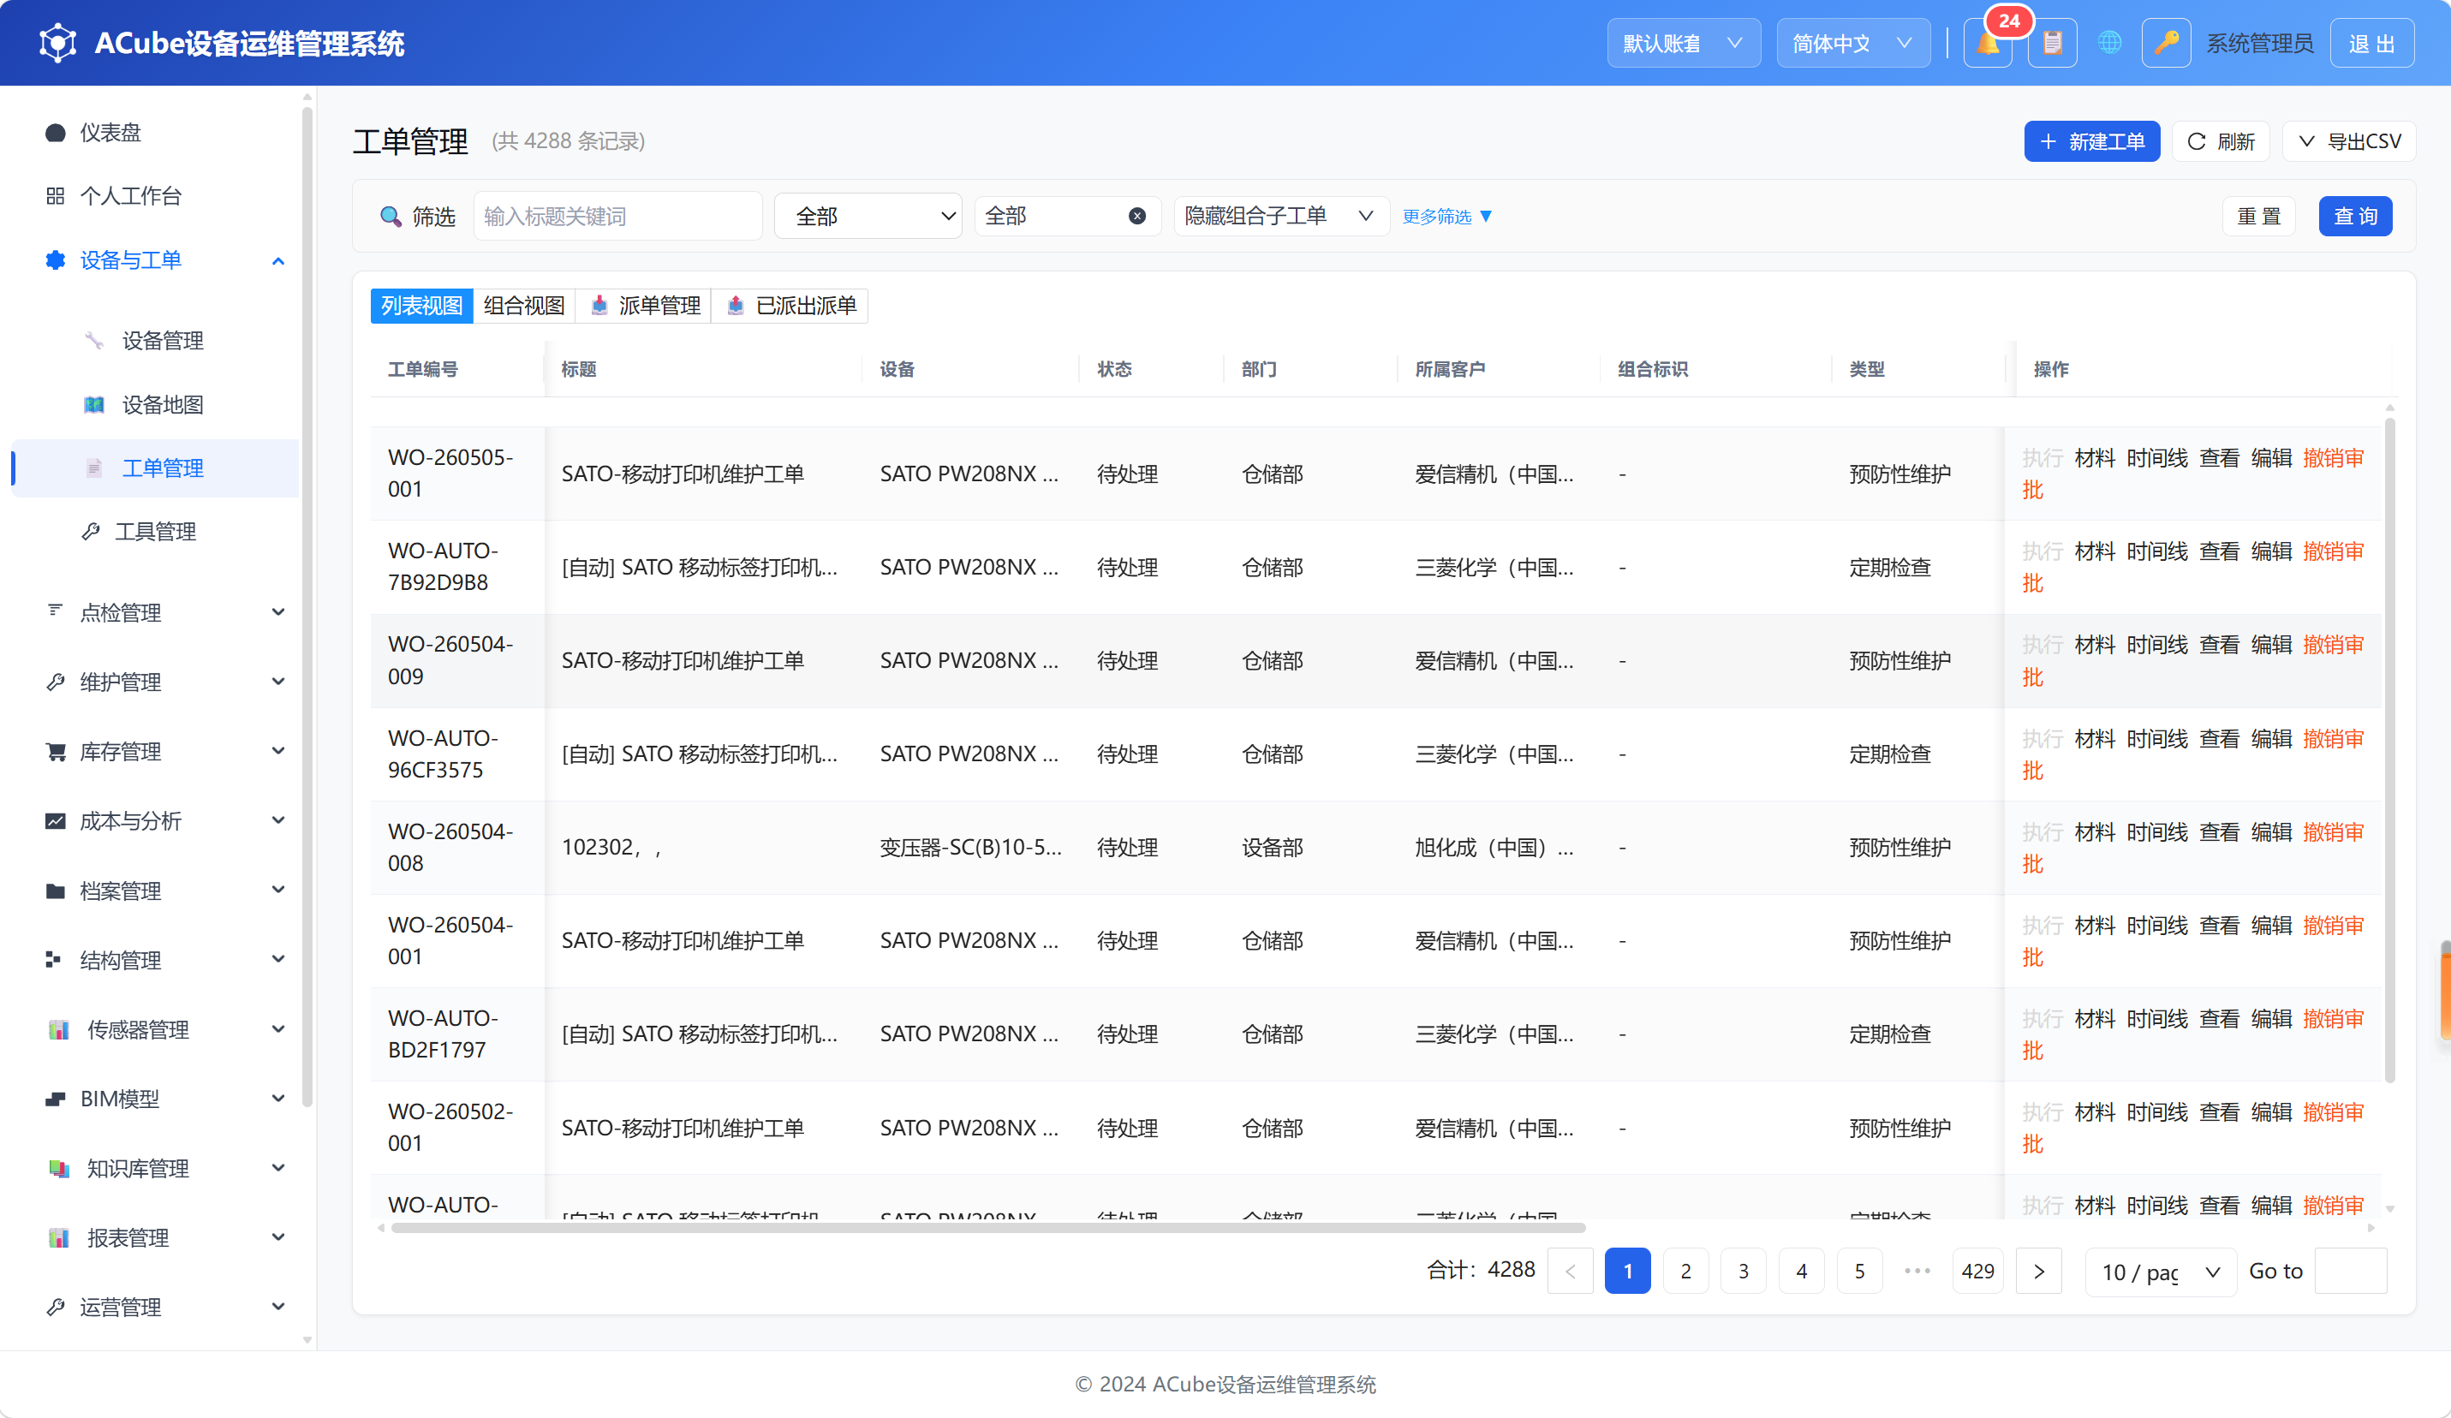The image size is (2451, 1418).
Task: Click the key icon in the header
Action: [x=2166, y=44]
